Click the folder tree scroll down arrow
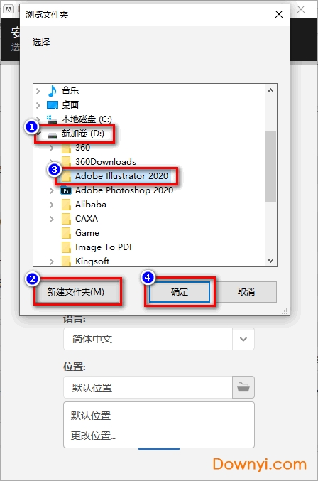 coord(271,261)
